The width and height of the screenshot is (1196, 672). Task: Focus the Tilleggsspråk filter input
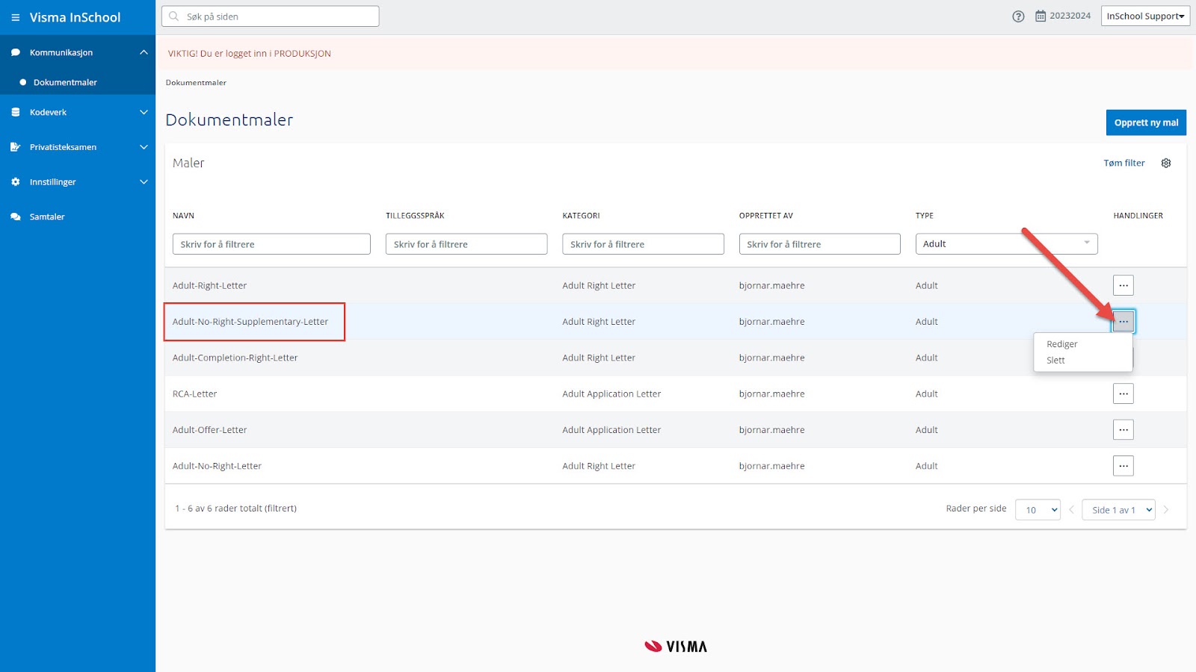pyautogui.click(x=466, y=244)
